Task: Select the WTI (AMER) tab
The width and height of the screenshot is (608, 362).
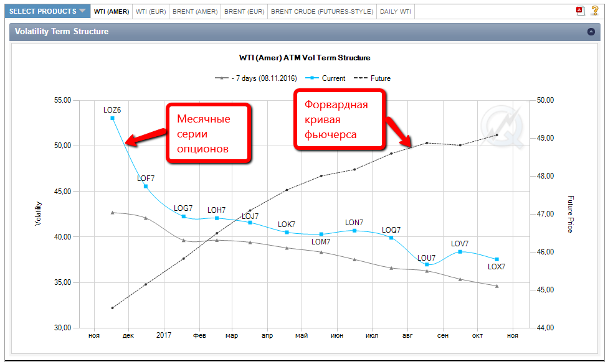Action: tap(112, 11)
